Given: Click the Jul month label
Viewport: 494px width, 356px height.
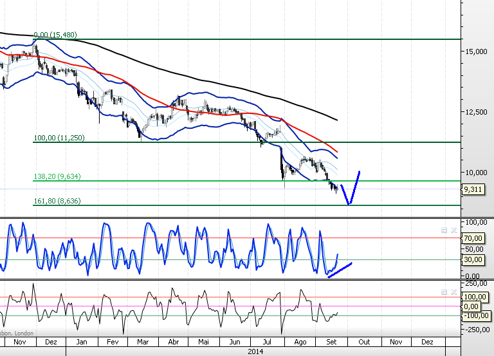Looking at the screenshot, I should pyautogui.click(x=267, y=342).
